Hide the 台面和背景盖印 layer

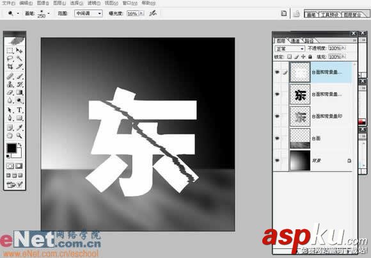(x=277, y=117)
